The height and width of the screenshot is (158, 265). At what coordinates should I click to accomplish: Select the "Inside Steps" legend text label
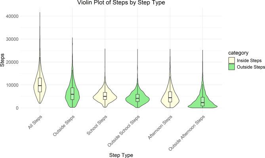(x=250, y=60)
